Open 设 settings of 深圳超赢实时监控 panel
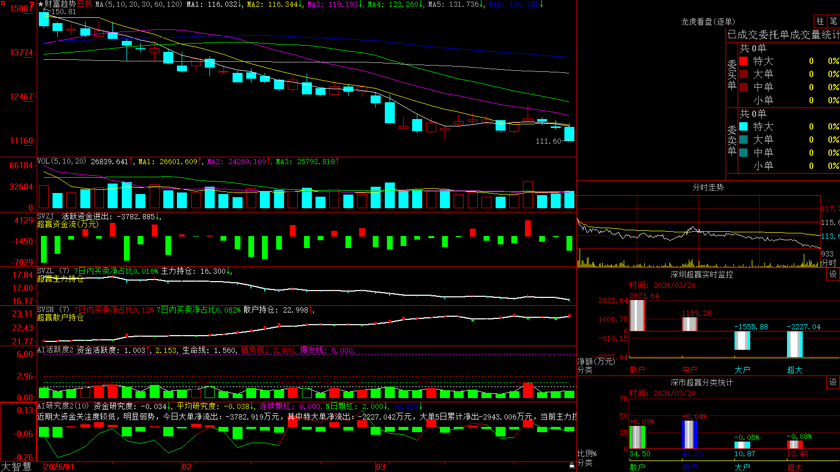 coord(833,274)
